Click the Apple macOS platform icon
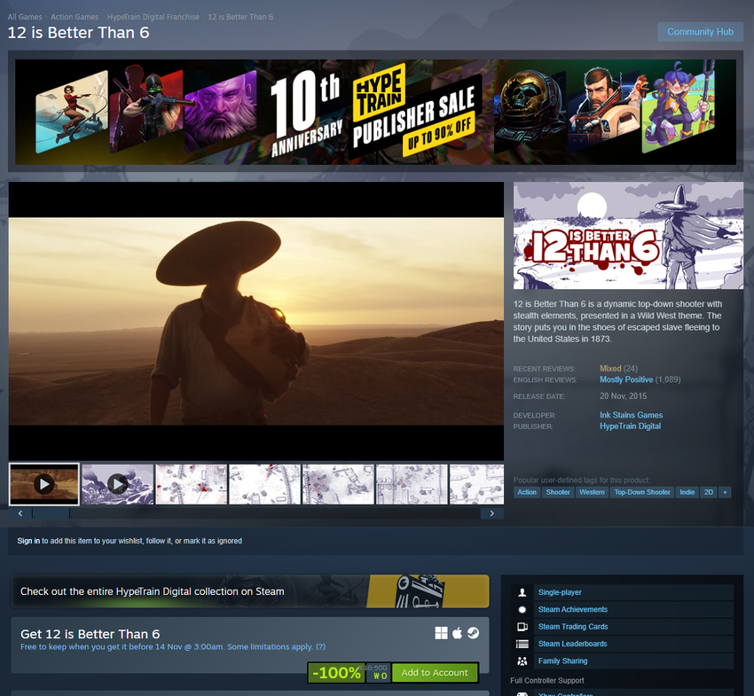Viewport: 754px width, 696px height. [x=458, y=633]
